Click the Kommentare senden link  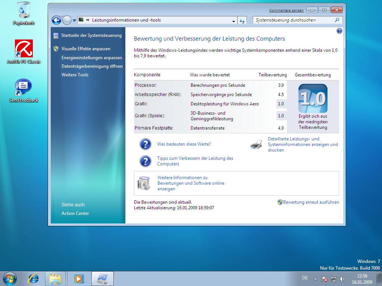pyautogui.click(x=286, y=10)
